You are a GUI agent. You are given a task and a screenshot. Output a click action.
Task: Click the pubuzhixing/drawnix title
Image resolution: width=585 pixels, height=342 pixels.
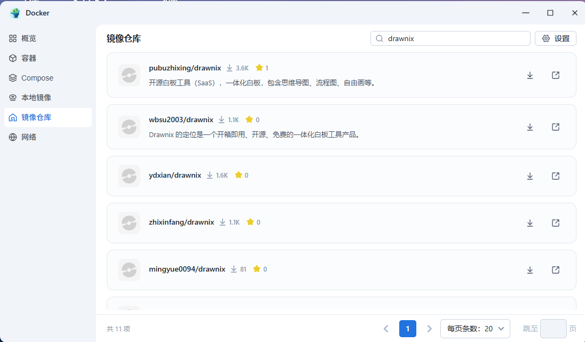185,68
